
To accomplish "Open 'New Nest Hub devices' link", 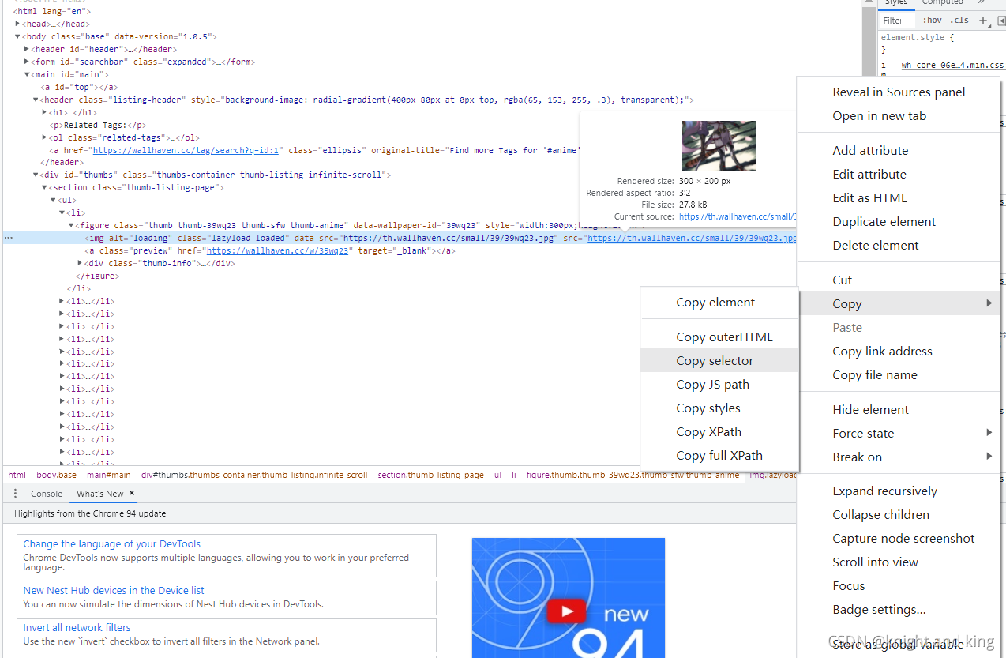I will click(x=114, y=590).
